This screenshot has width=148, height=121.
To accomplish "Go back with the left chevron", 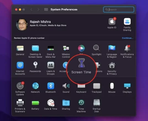I will click(x=31, y=10).
